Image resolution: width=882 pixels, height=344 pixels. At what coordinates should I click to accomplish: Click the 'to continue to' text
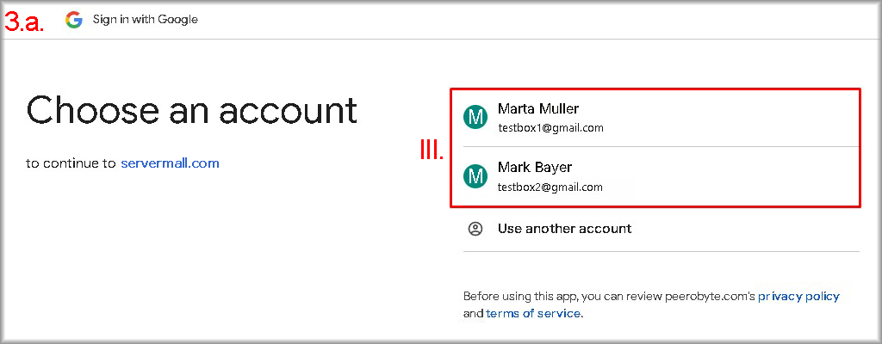[71, 163]
